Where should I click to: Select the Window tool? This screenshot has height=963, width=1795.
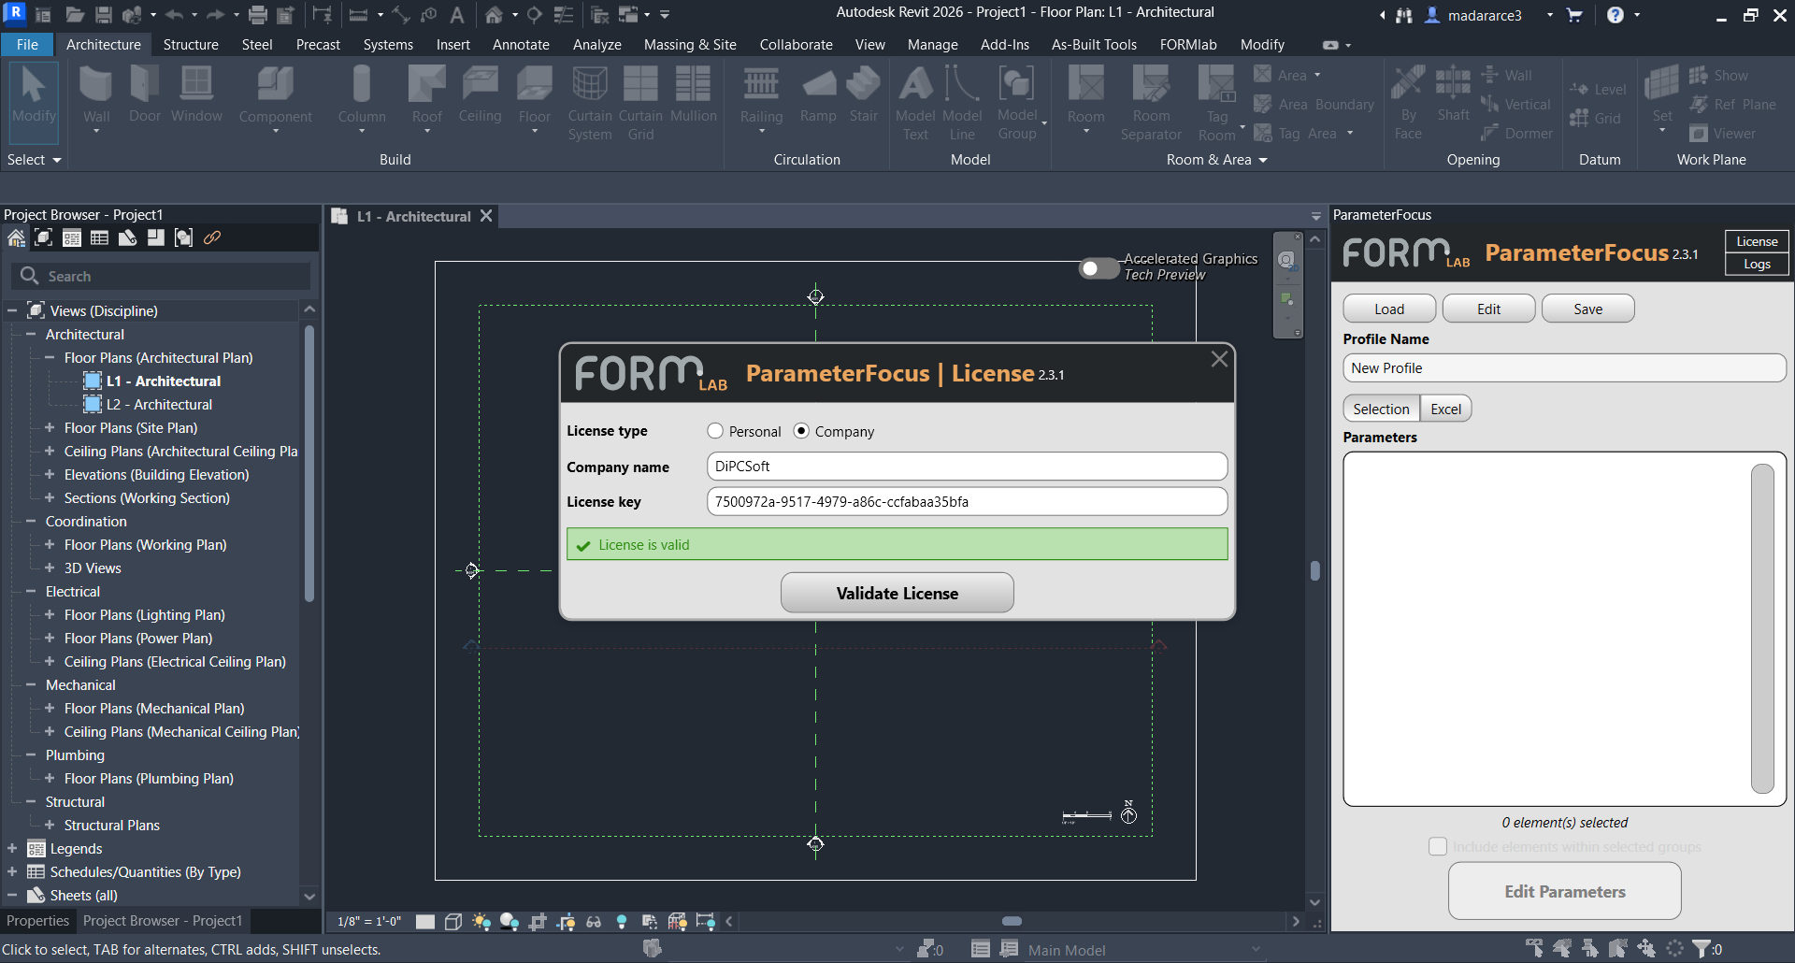[196, 94]
